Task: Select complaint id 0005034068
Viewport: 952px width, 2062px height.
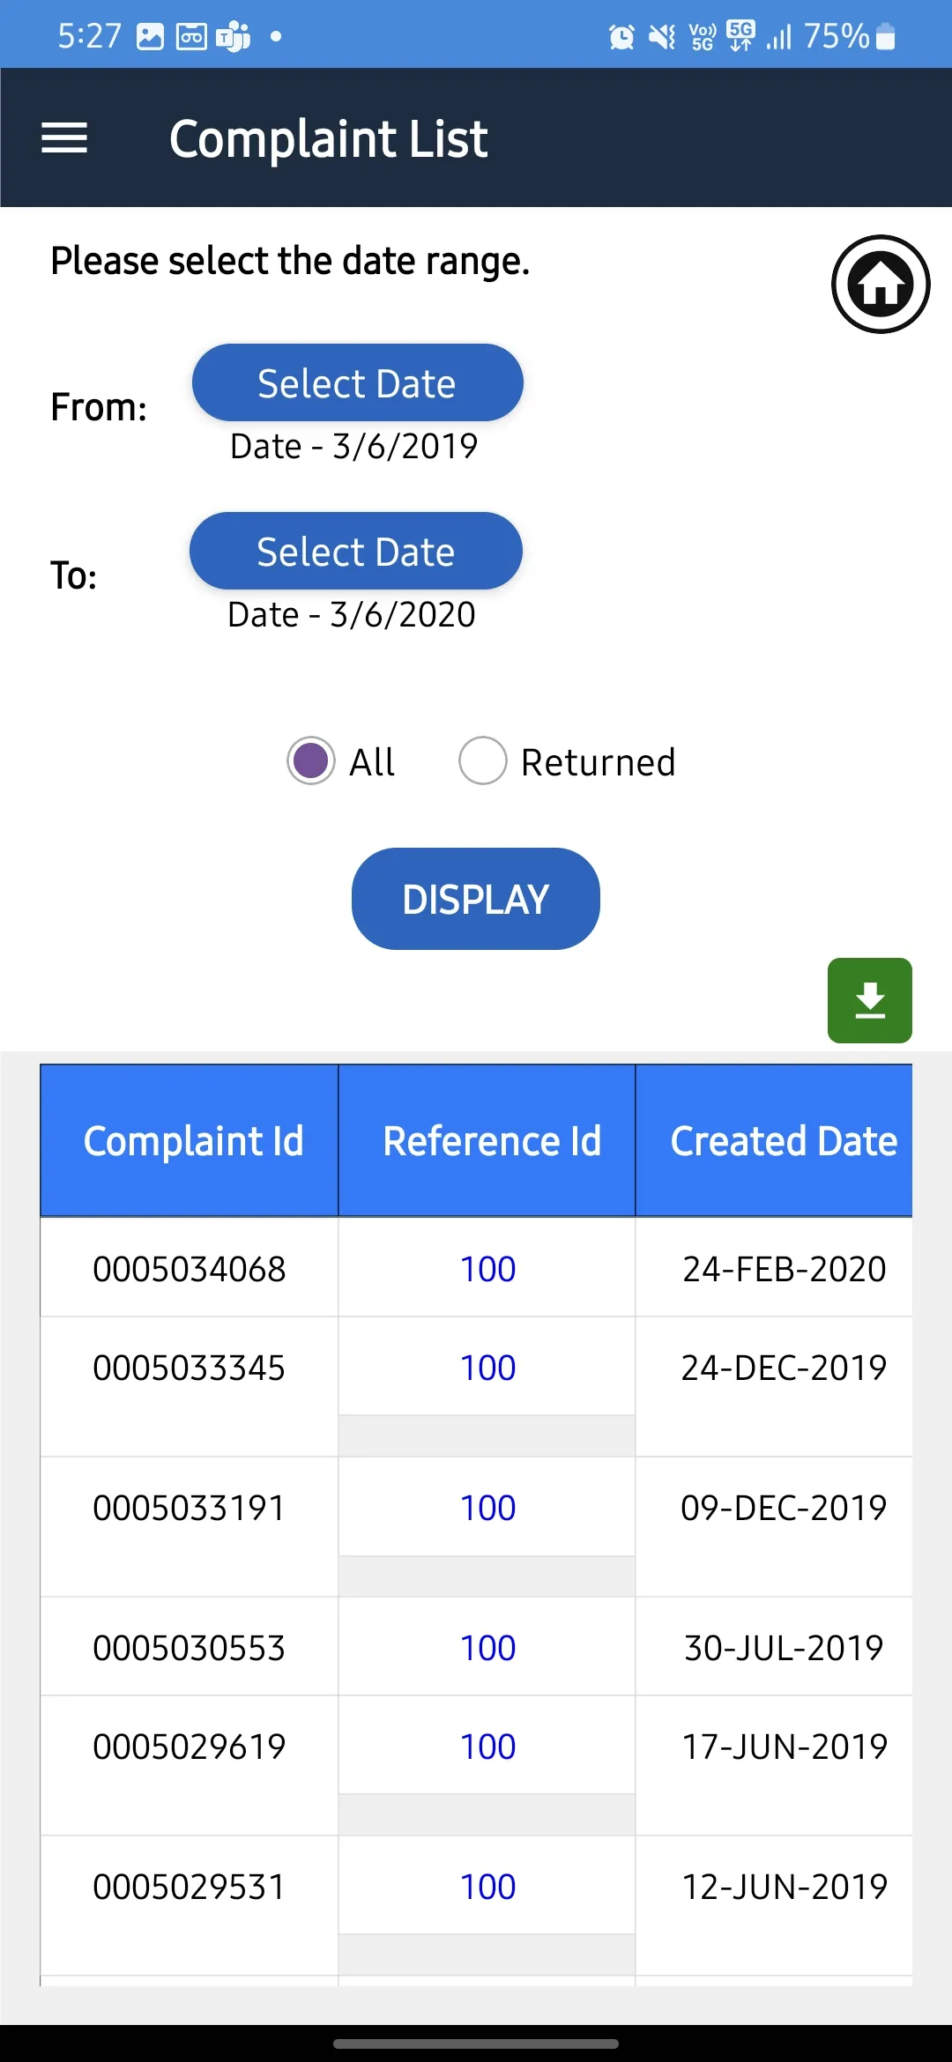Action: (190, 1269)
